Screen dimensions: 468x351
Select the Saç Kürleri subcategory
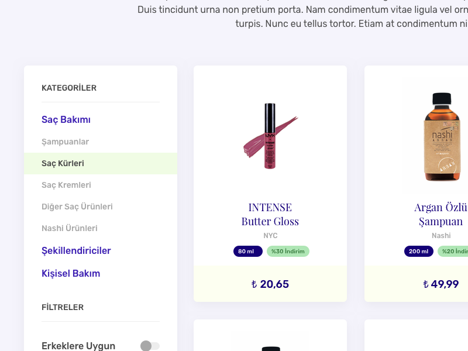click(x=63, y=163)
